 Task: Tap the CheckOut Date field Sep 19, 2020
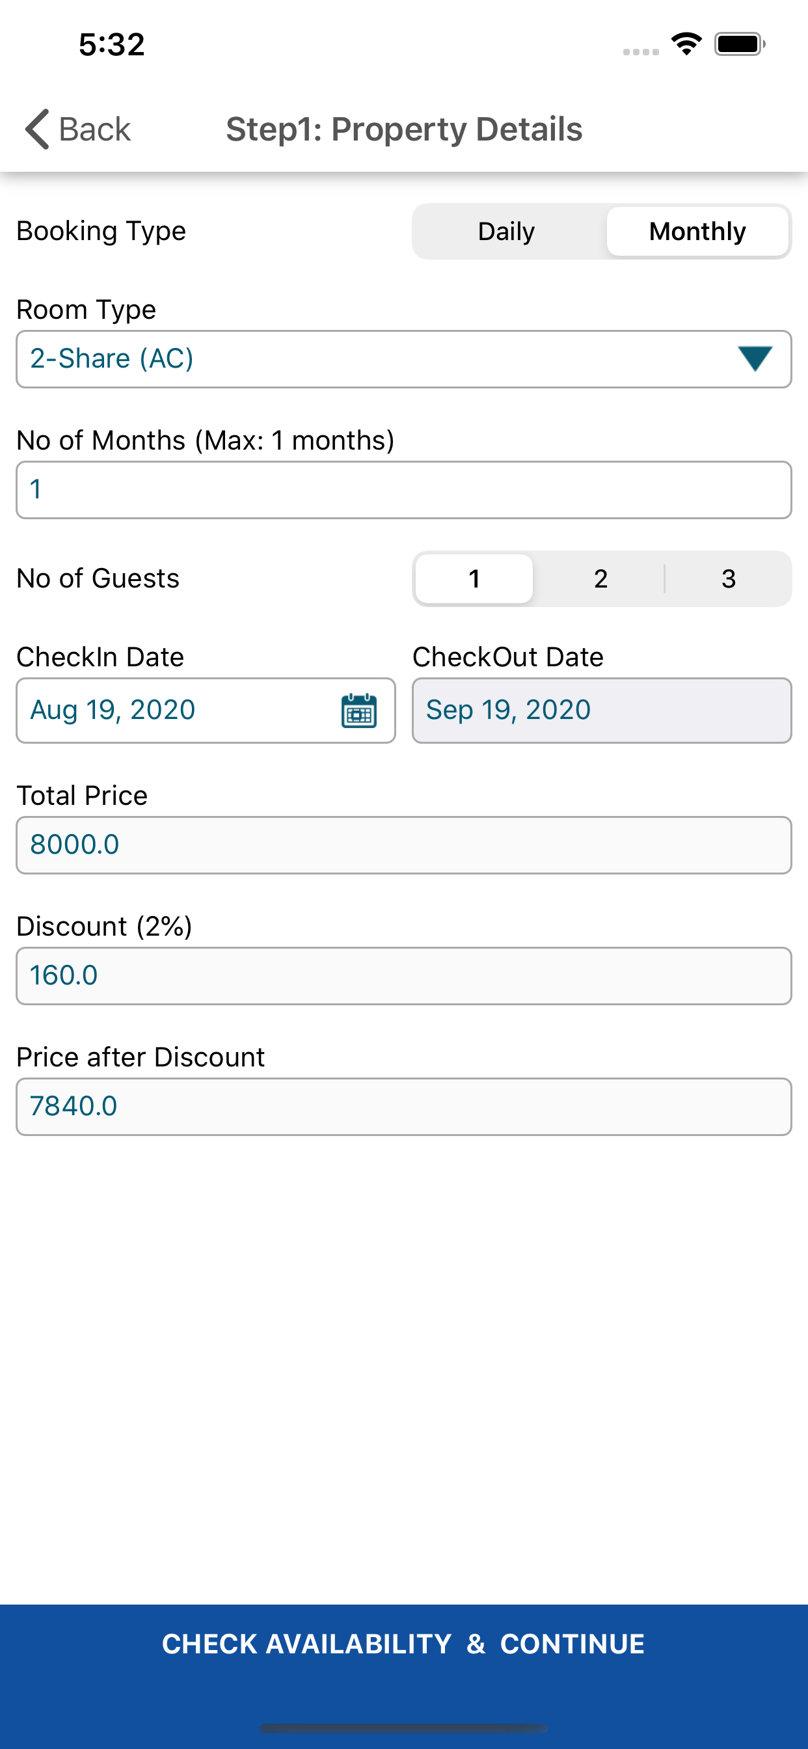coord(602,710)
